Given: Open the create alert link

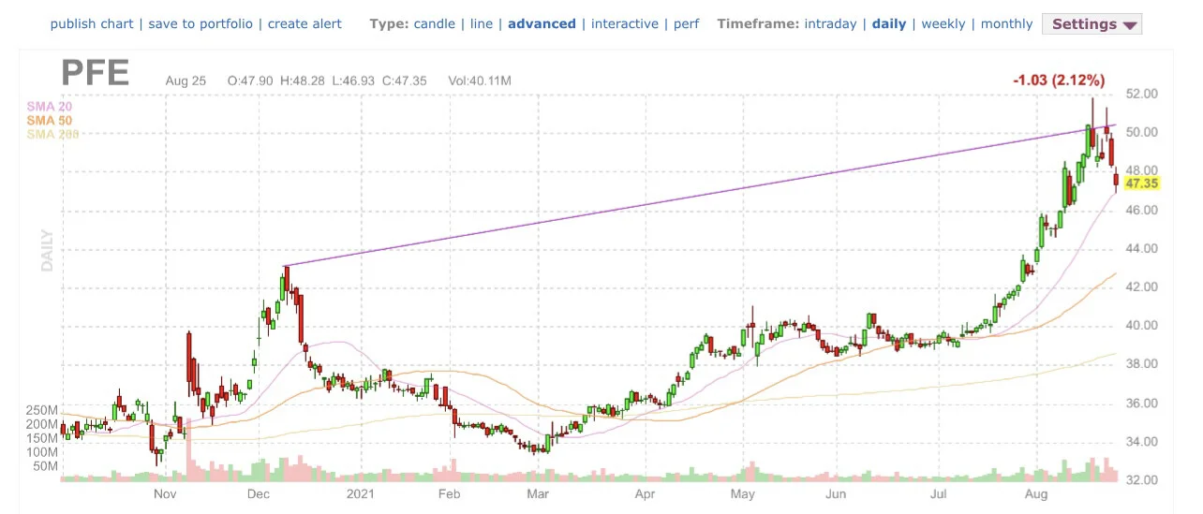Looking at the screenshot, I should [304, 24].
